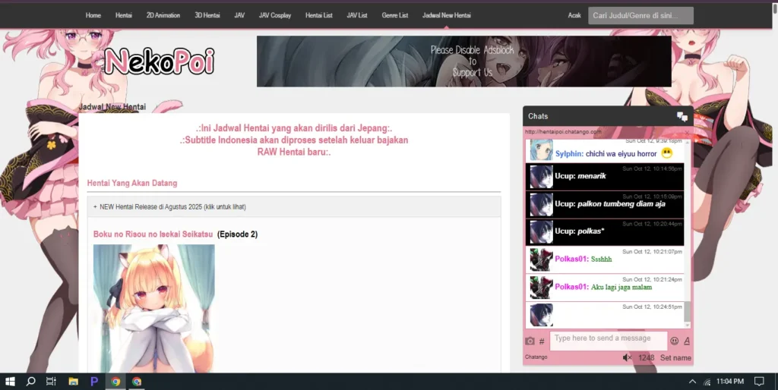This screenshot has width=778, height=390.
Task: Click the avatar next to 'Ucup: menarik'
Action: pos(541,177)
